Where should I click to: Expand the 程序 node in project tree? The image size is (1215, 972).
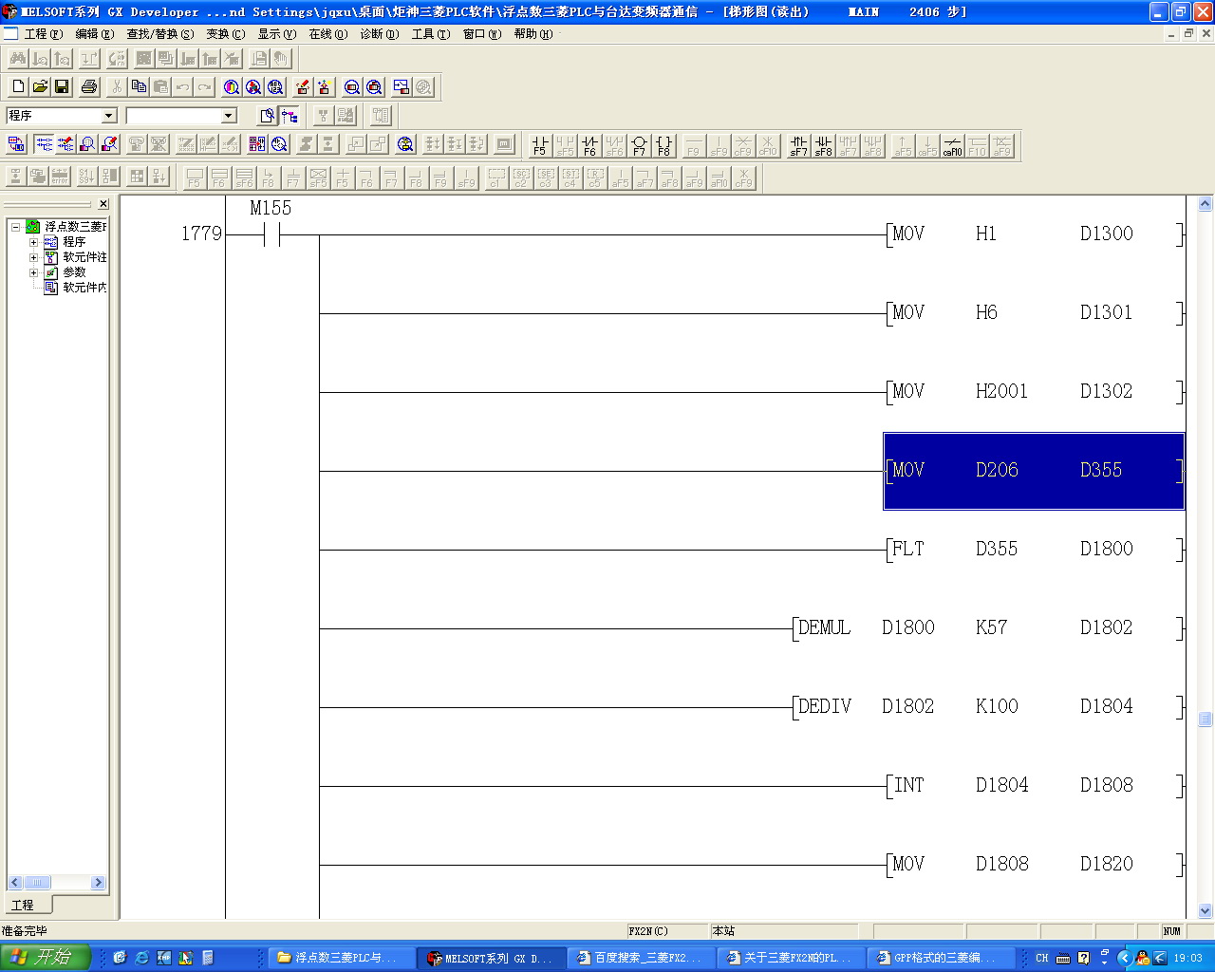pos(33,242)
